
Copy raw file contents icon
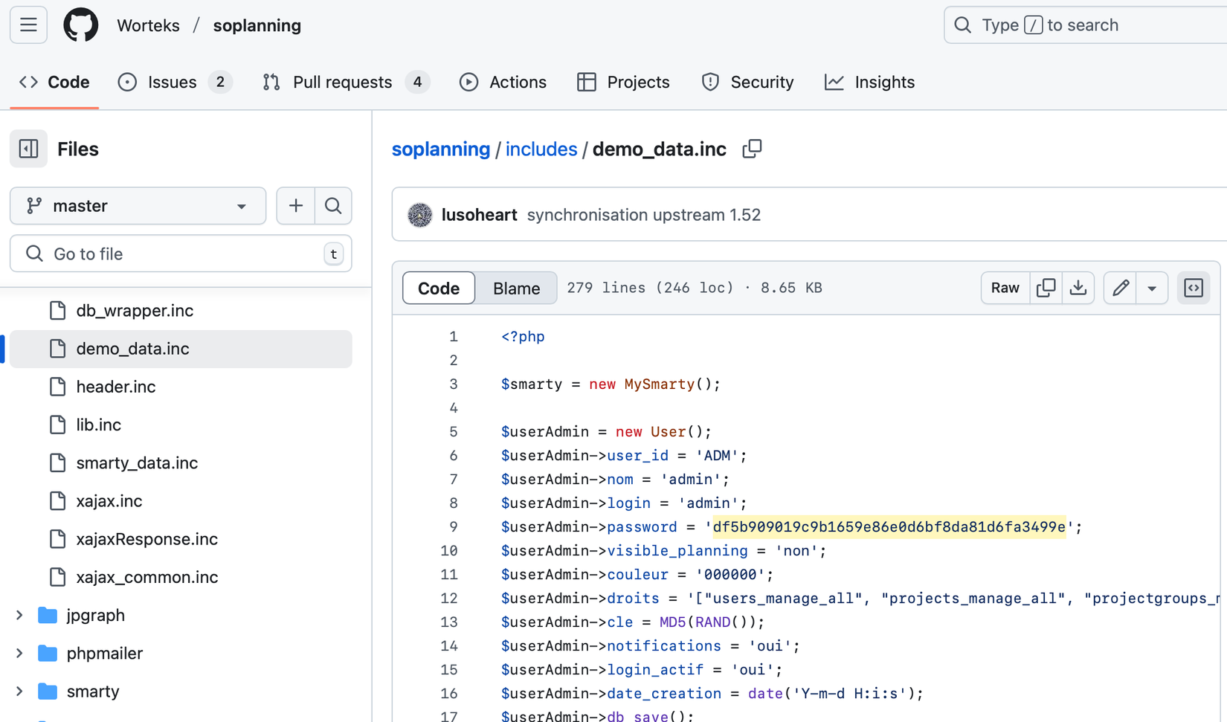click(x=1046, y=288)
